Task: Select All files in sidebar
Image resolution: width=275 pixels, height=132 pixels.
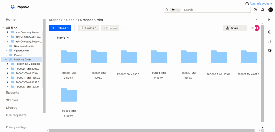Action: [12, 28]
